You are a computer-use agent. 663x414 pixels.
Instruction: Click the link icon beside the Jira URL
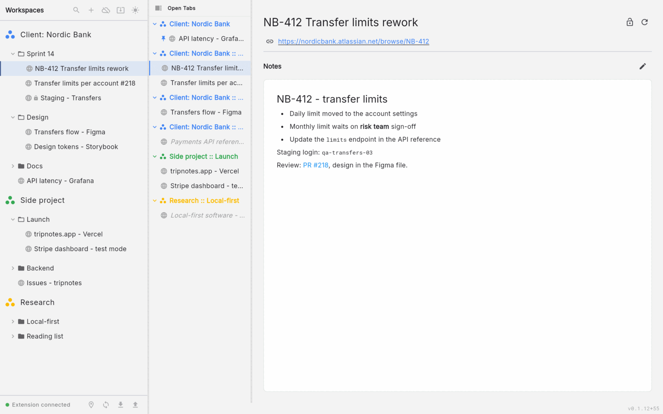270,41
